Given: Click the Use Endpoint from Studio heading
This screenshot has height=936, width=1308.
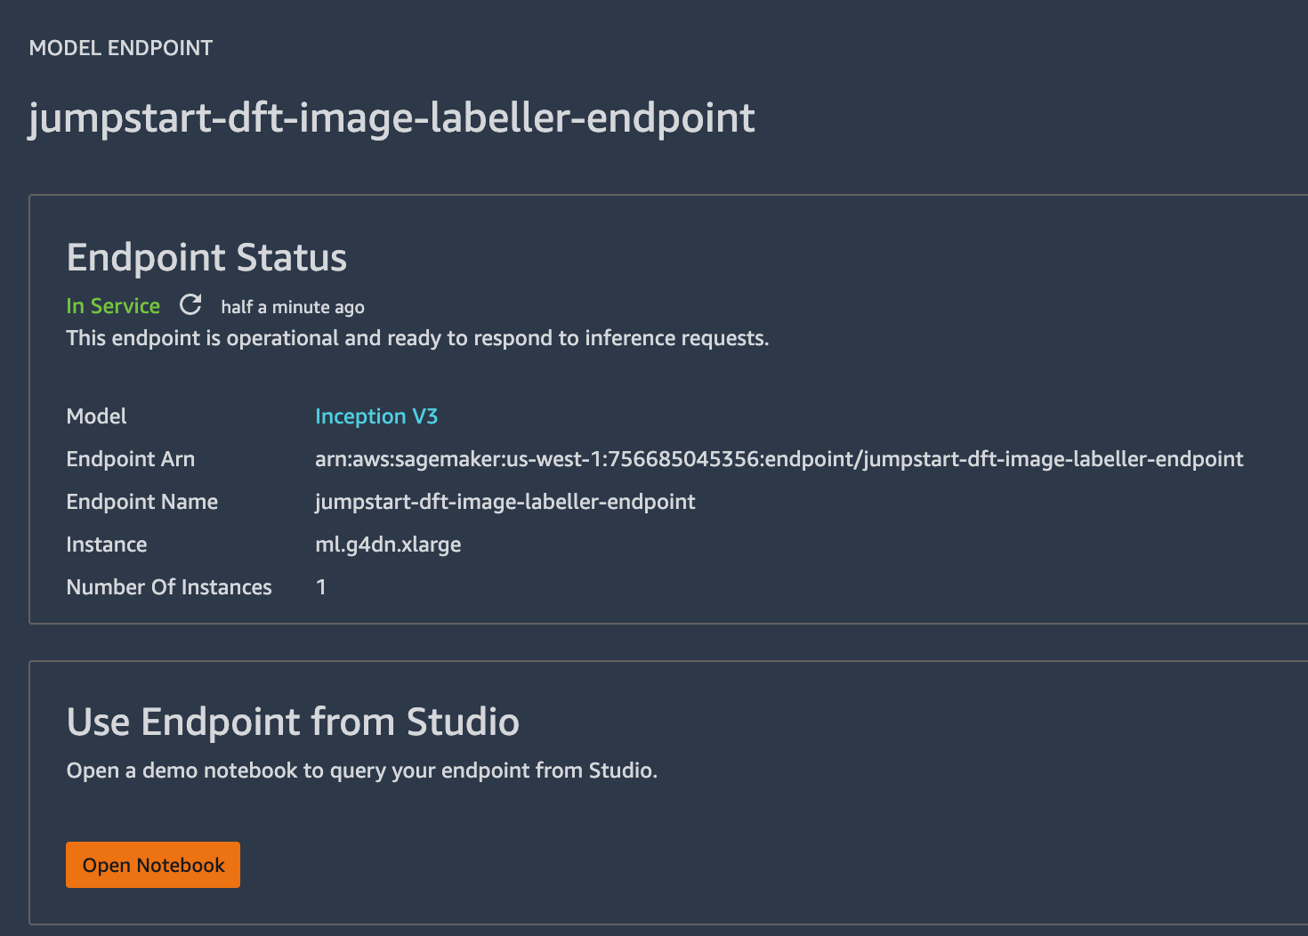Looking at the screenshot, I should [x=293, y=722].
